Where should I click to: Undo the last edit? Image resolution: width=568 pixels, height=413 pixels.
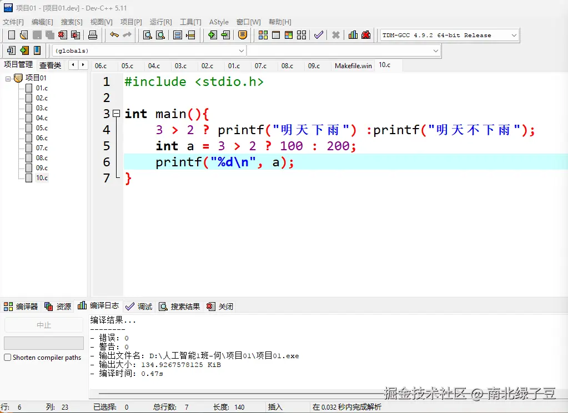click(114, 35)
